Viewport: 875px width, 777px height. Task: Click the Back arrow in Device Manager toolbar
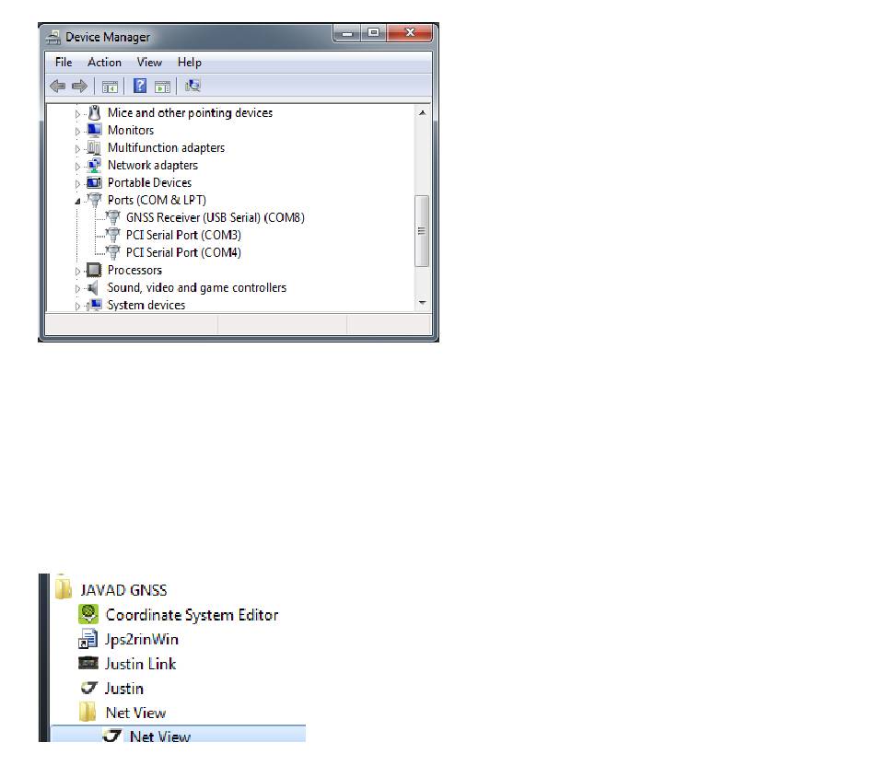click(x=57, y=86)
